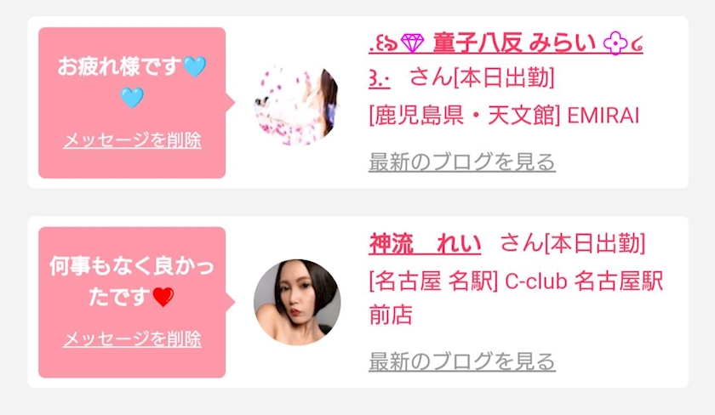This screenshot has width=715, height=415.
Task: Open 神流 れい's portrait avatar
Action: (x=297, y=302)
